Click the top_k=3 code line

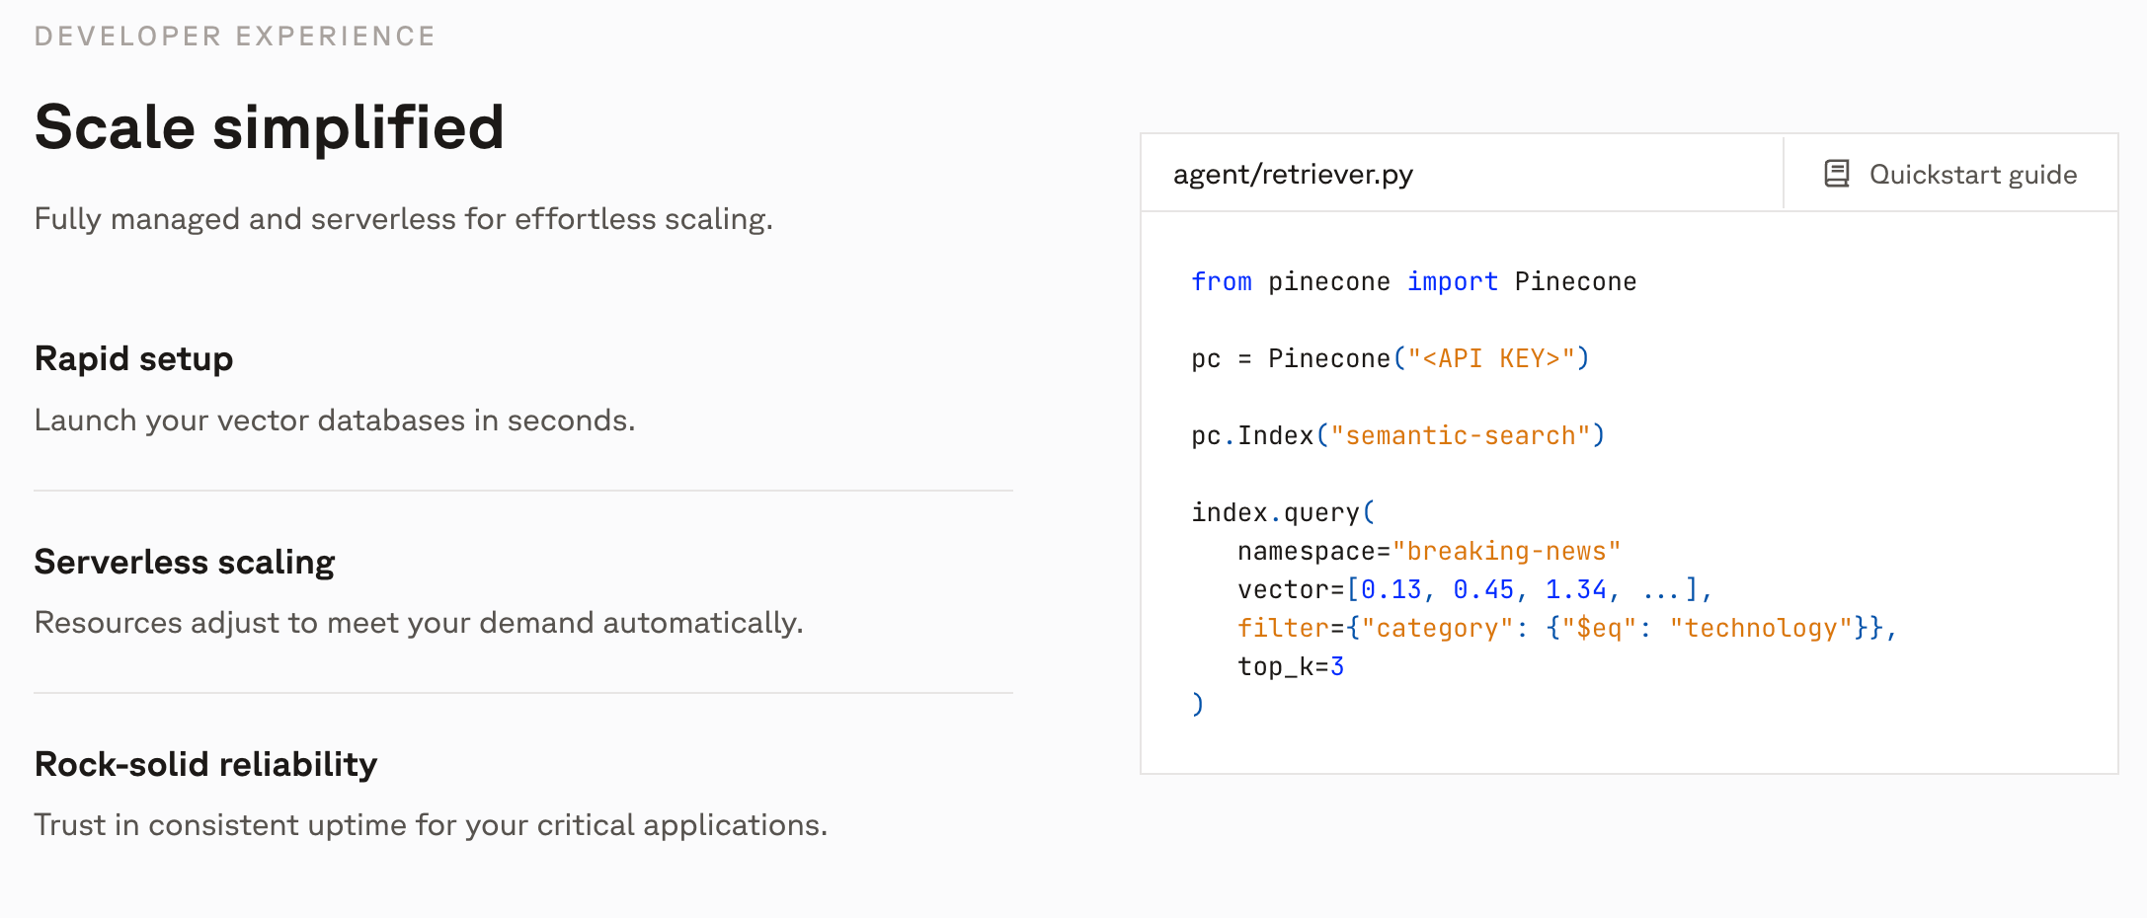(x=1291, y=666)
